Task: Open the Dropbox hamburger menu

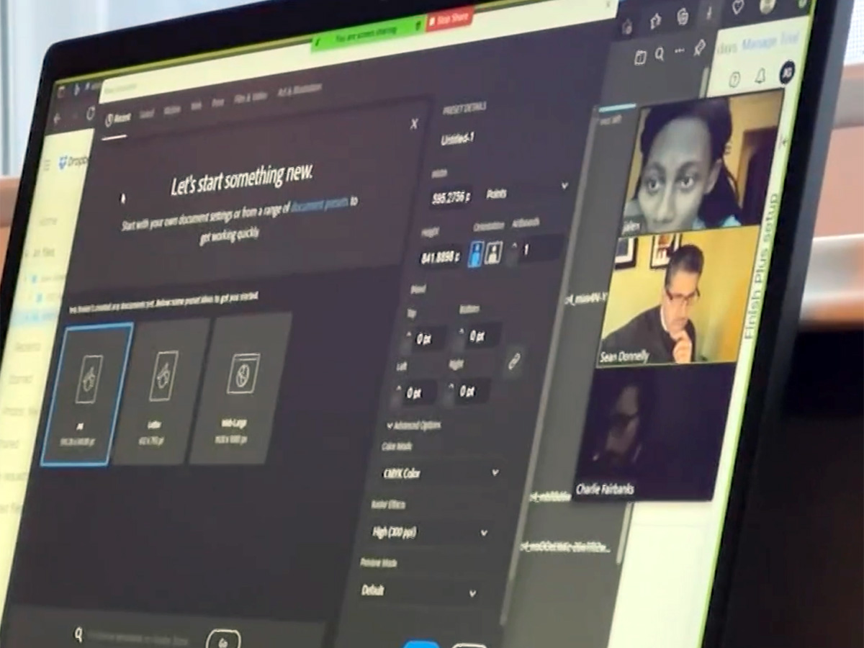Action: (x=48, y=164)
